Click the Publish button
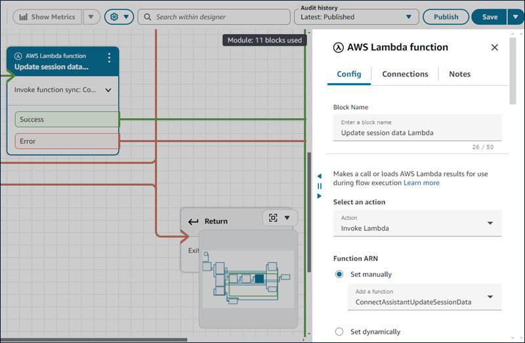 coord(446,17)
